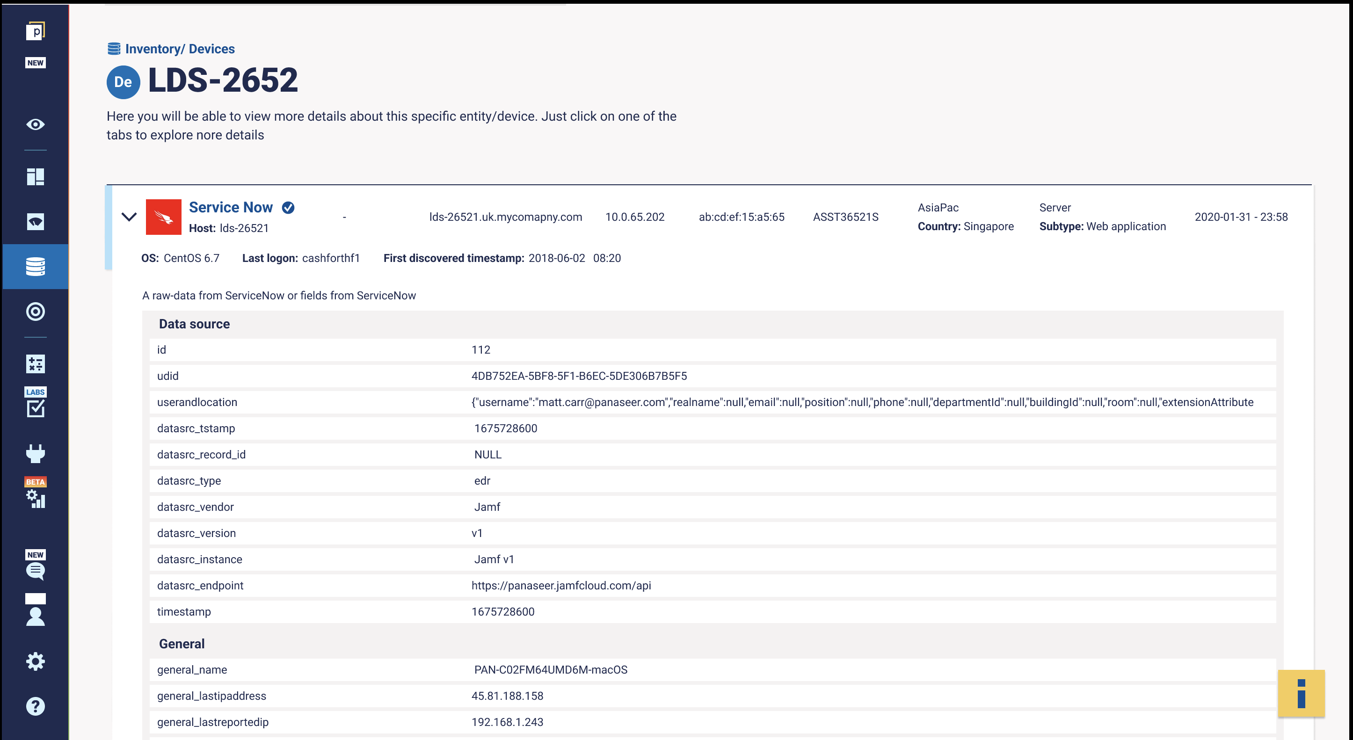
Task: Click the general_name PAN-C02FM64UMD6M-macOS value
Action: [551, 670]
